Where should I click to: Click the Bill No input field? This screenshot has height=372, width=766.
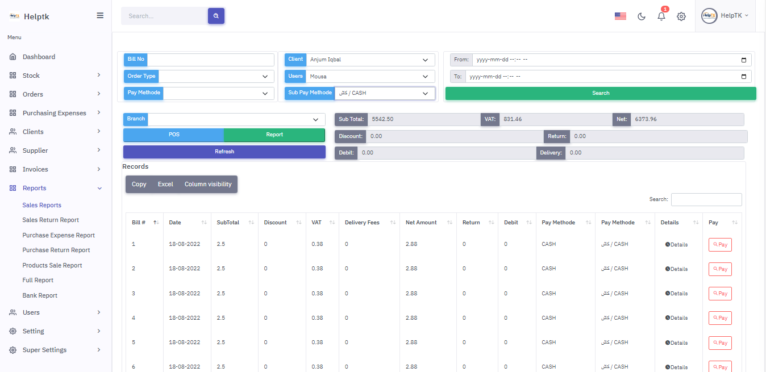210,60
